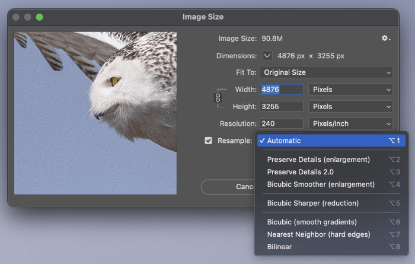
Task: Expand the Dimensions unit dropdown arrow
Action: point(267,56)
